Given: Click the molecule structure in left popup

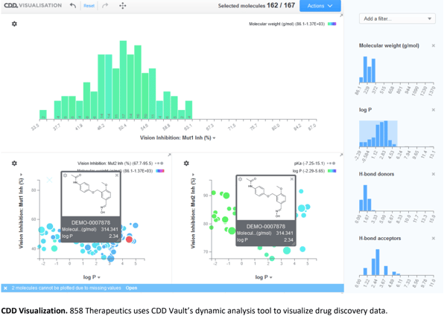Looking at the screenshot, I should pos(91,195).
